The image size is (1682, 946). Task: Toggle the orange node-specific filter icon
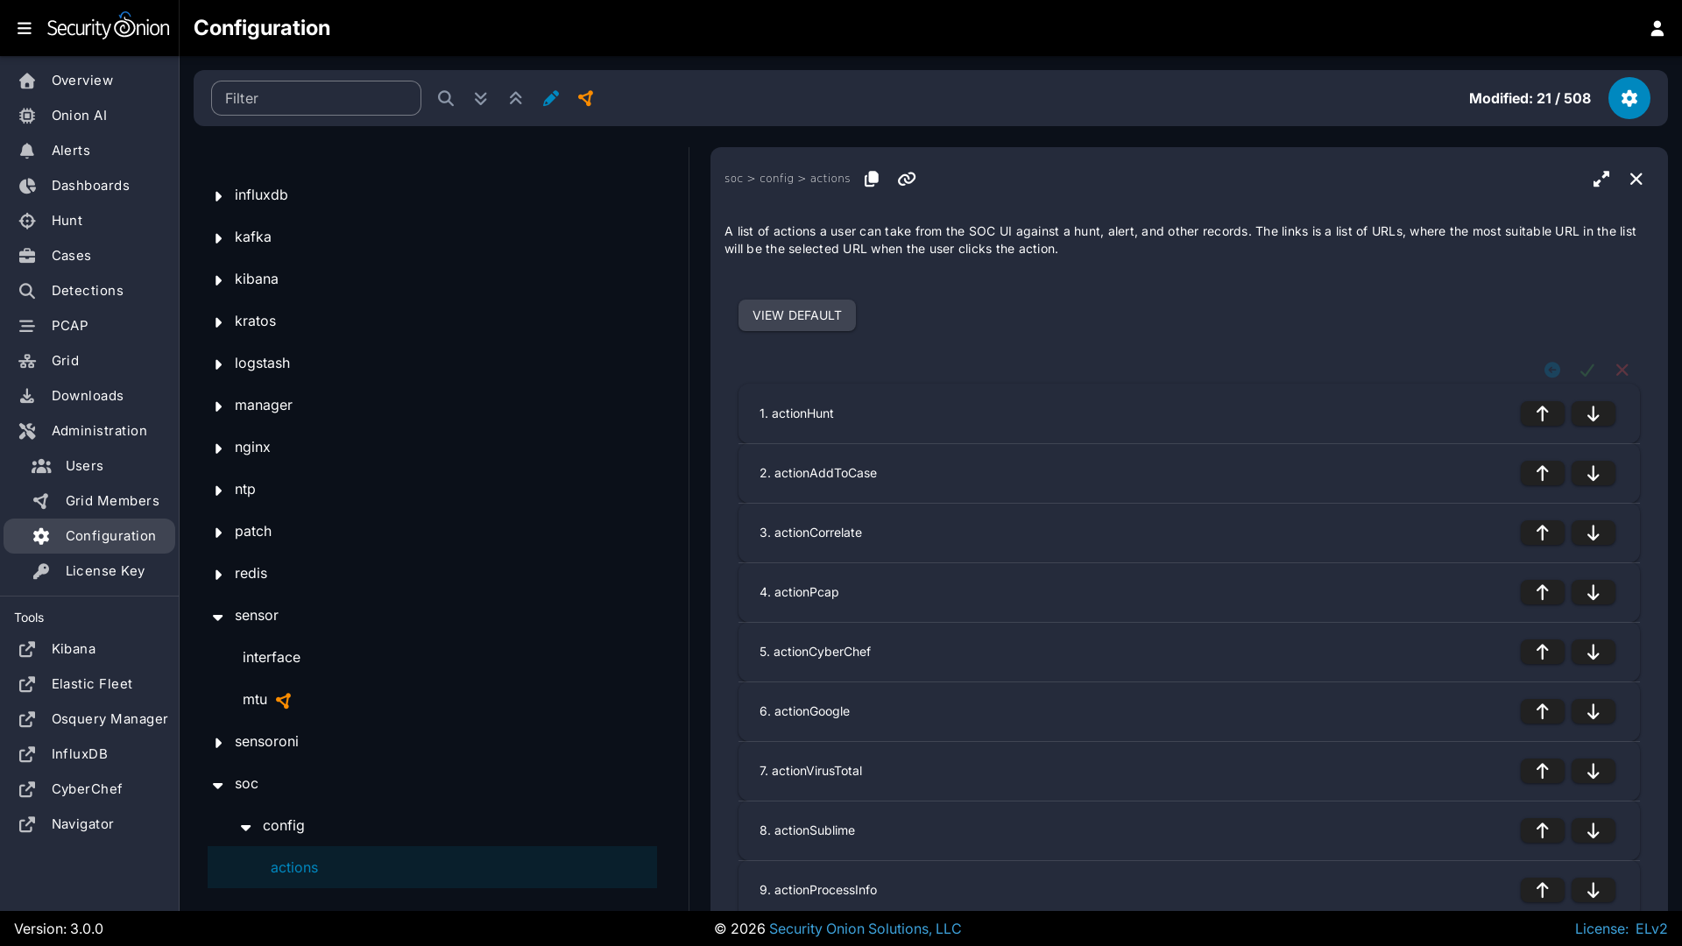point(585,98)
